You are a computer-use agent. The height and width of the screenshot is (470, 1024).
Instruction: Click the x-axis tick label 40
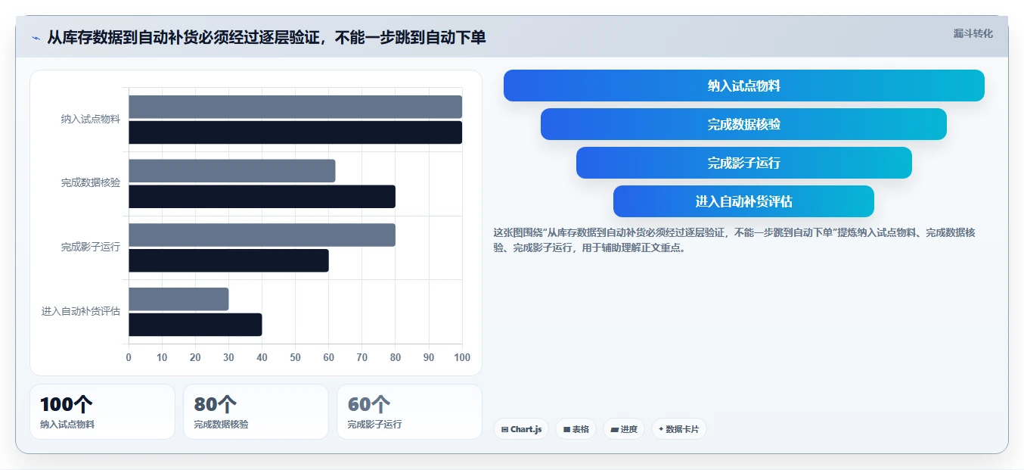click(x=262, y=357)
